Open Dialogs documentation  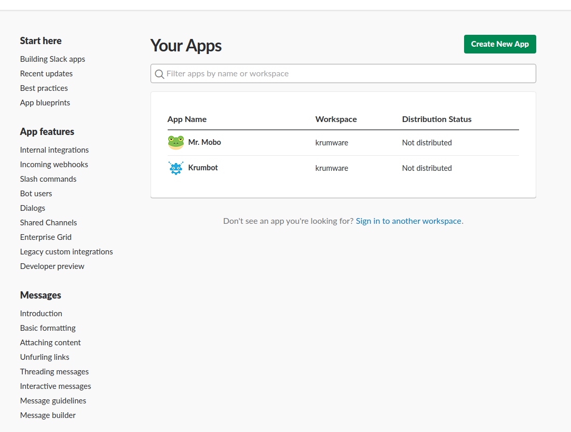click(x=32, y=208)
